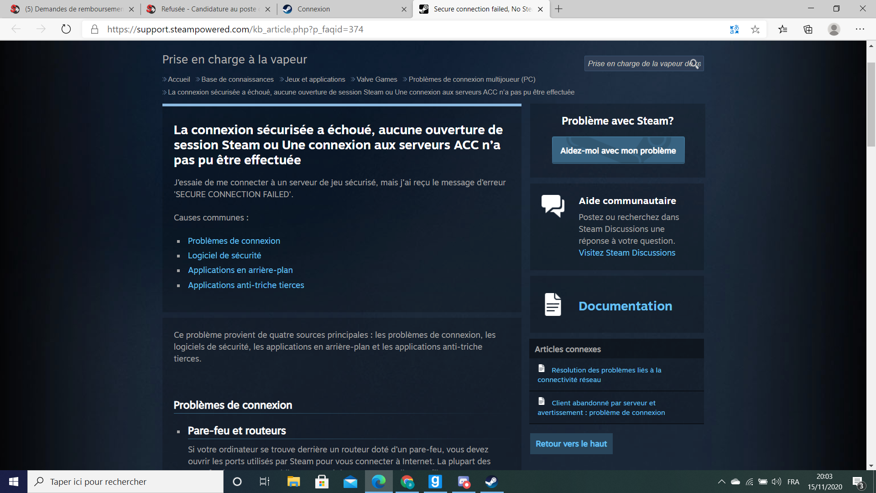Screen dimensions: 876x493
Task: Click the scrollbar down arrow
Action: tap(871, 466)
